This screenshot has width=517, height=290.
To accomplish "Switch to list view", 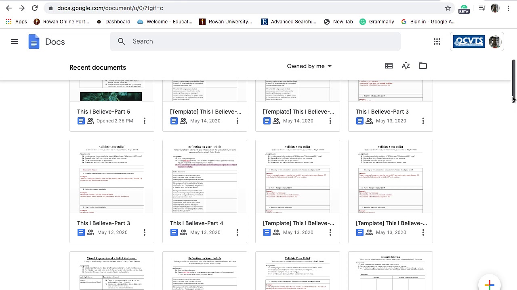I will pyautogui.click(x=389, y=66).
